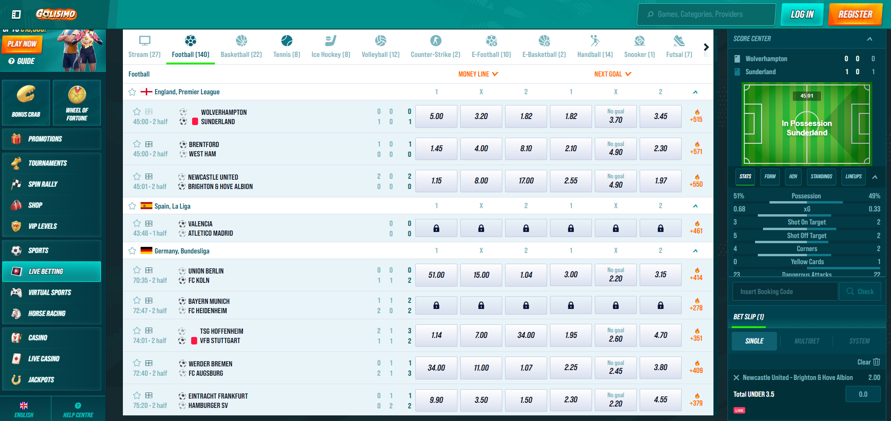Open the GUIDE link
Viewport: 891px width, 421px height.
tap(21, 61)
